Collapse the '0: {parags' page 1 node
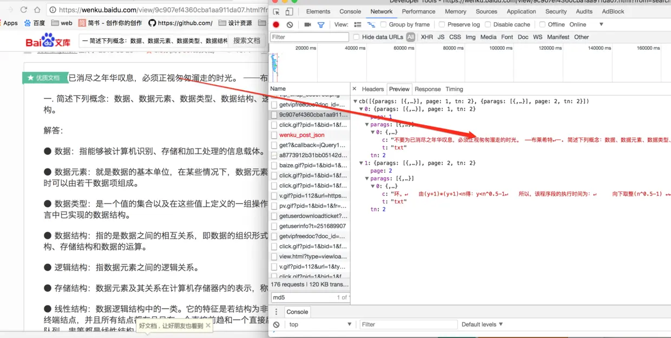This screenshot has width=671, height=338. pos(361,109)
